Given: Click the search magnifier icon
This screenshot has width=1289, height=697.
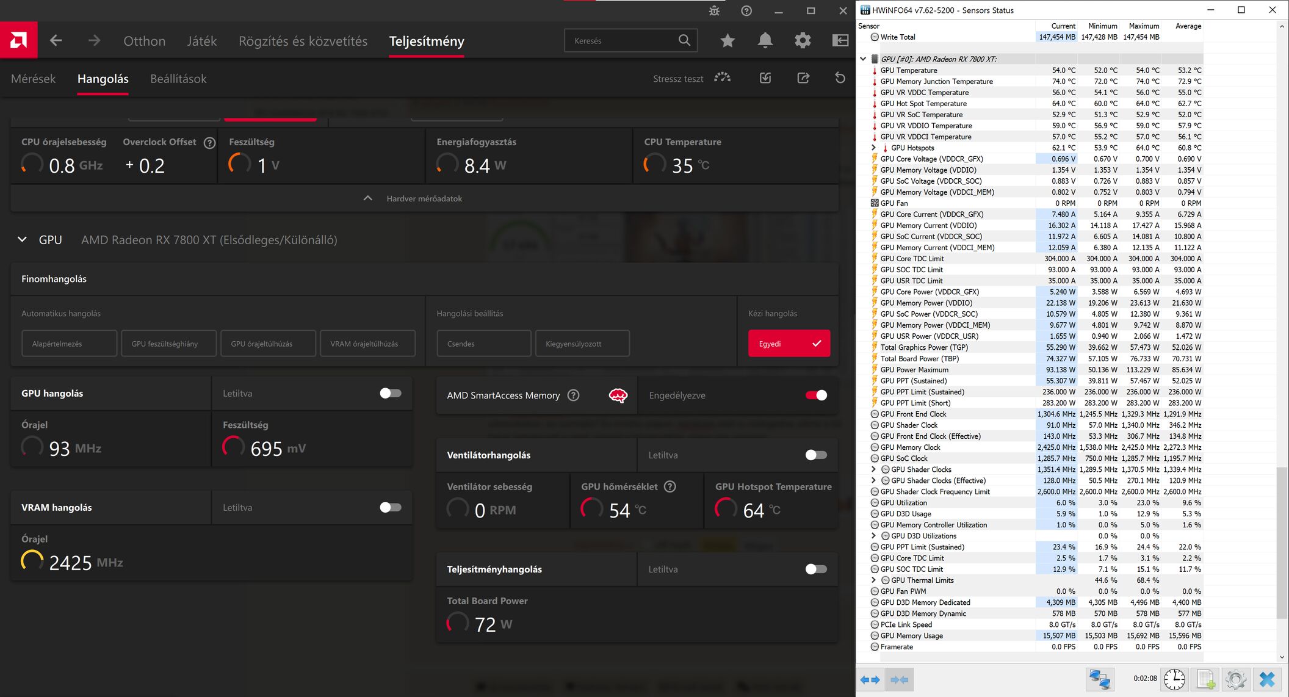Looking at the screenshot, I should [x=684, y=40].
